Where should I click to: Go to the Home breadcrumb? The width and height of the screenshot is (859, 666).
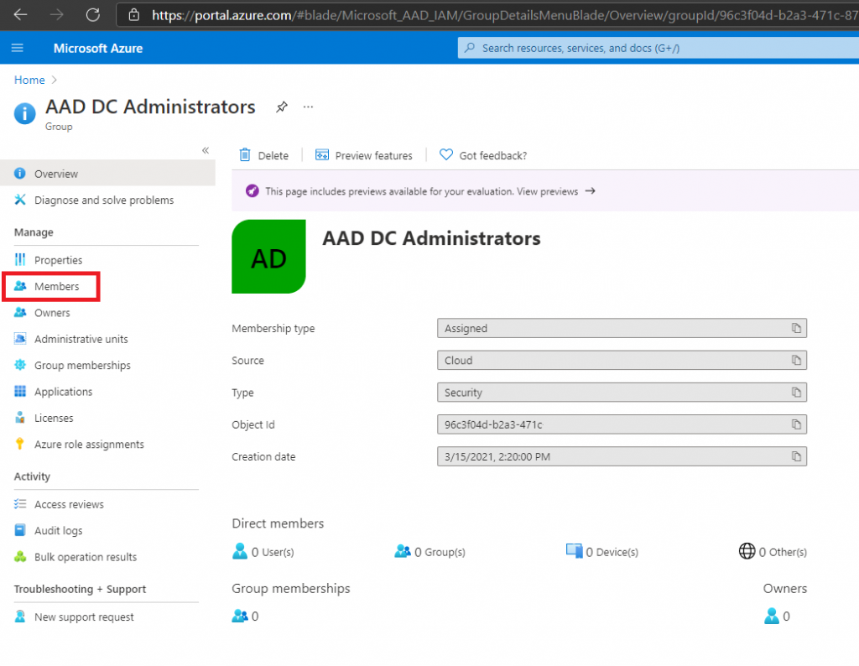(x=29, y=80)
